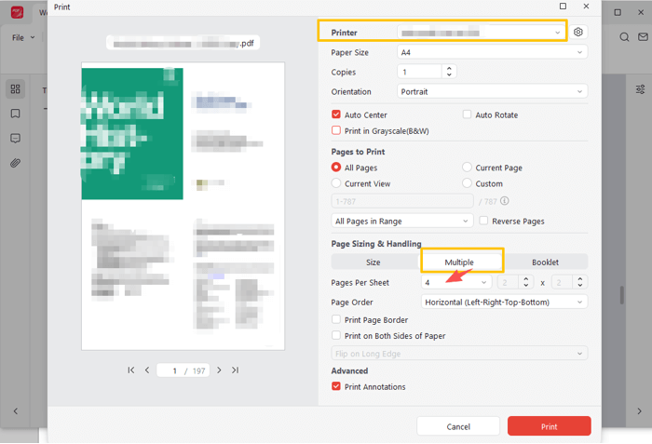The height and width of the screenshot is (444, 652).
Task: Click the Copies input field
Action: point(419,72)
